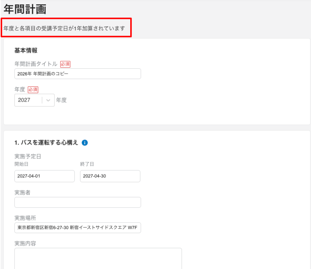Click the info icon beside バスを運転する心構え

[x=84, y=143]
